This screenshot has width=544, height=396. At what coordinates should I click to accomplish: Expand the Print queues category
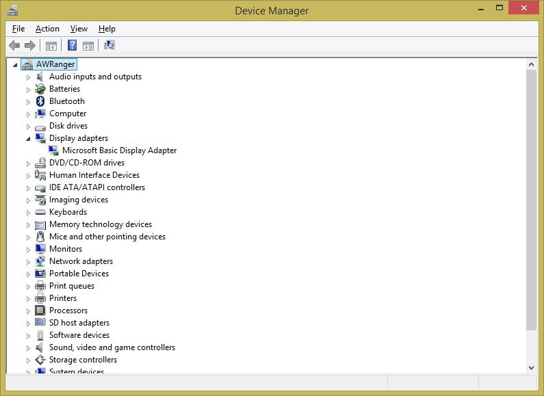click(x=29, y=287)
